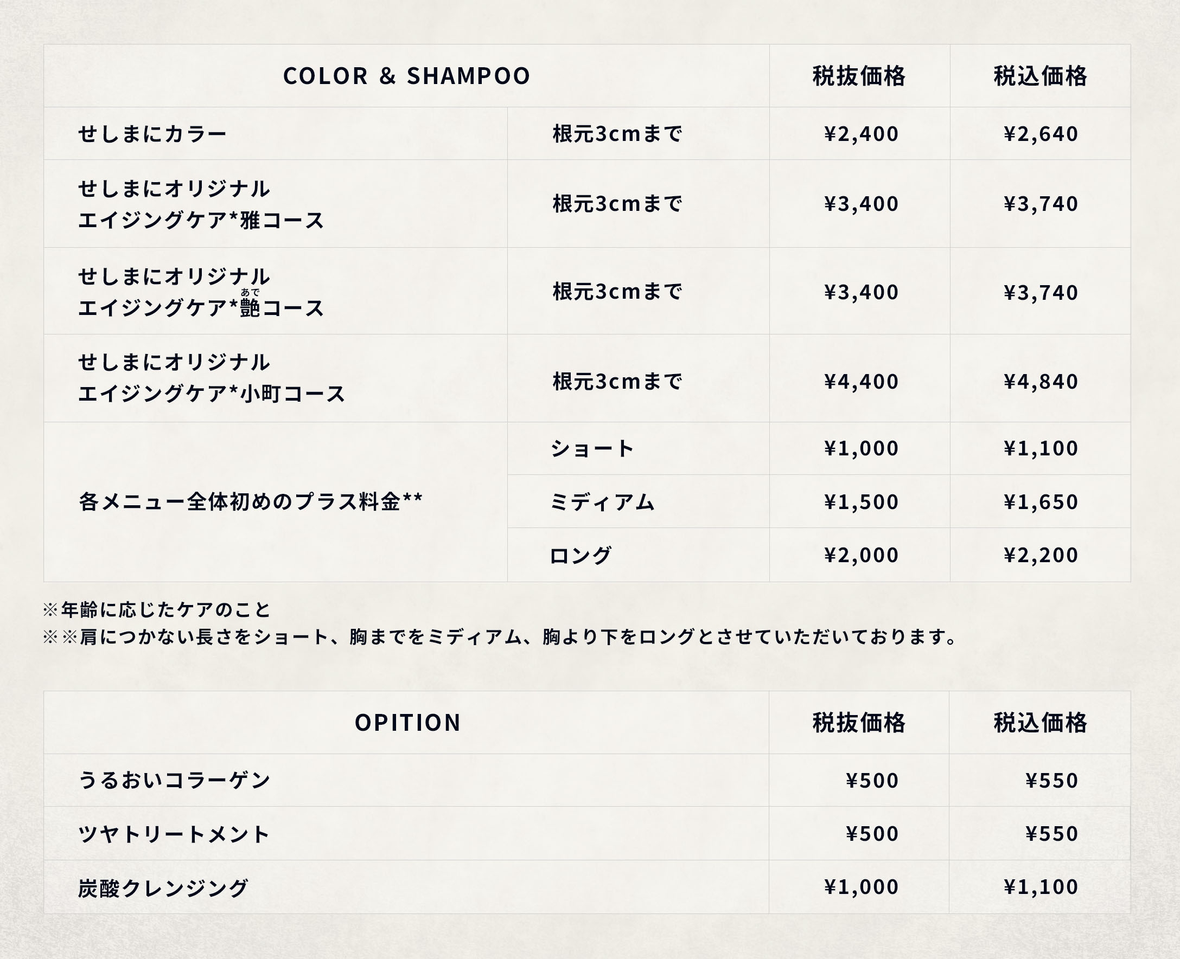
Task: Select the 炭酸クレンジング option
Action: click(163, 888)
